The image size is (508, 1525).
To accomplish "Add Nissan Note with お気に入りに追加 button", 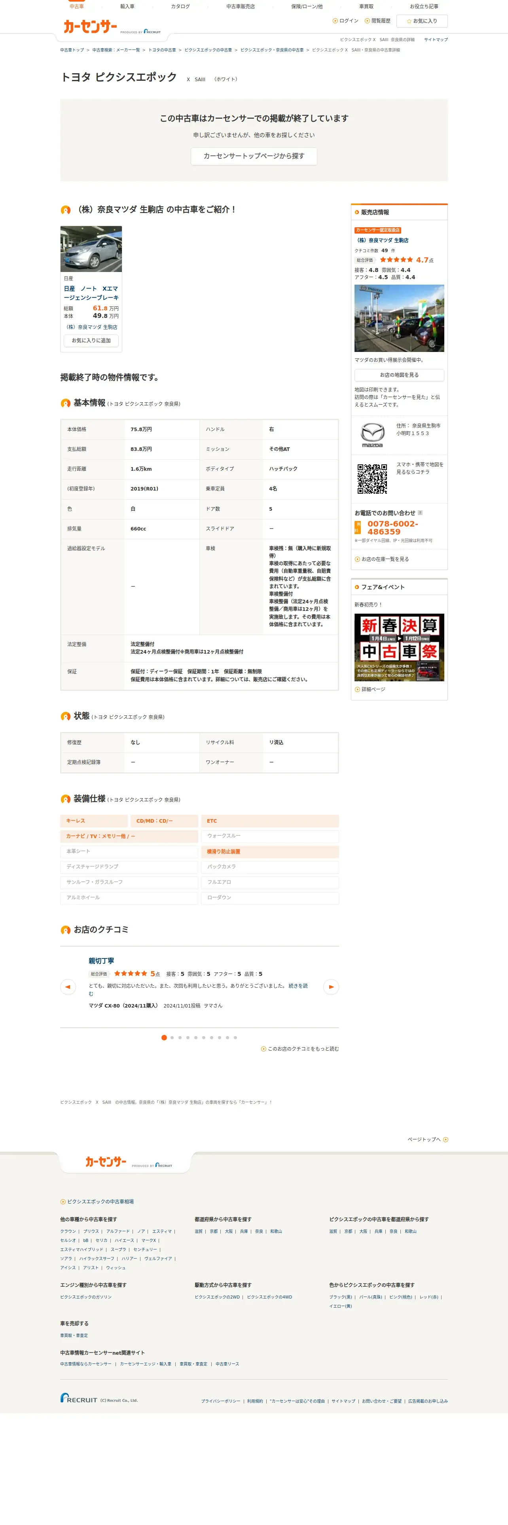I will [91, 340].
